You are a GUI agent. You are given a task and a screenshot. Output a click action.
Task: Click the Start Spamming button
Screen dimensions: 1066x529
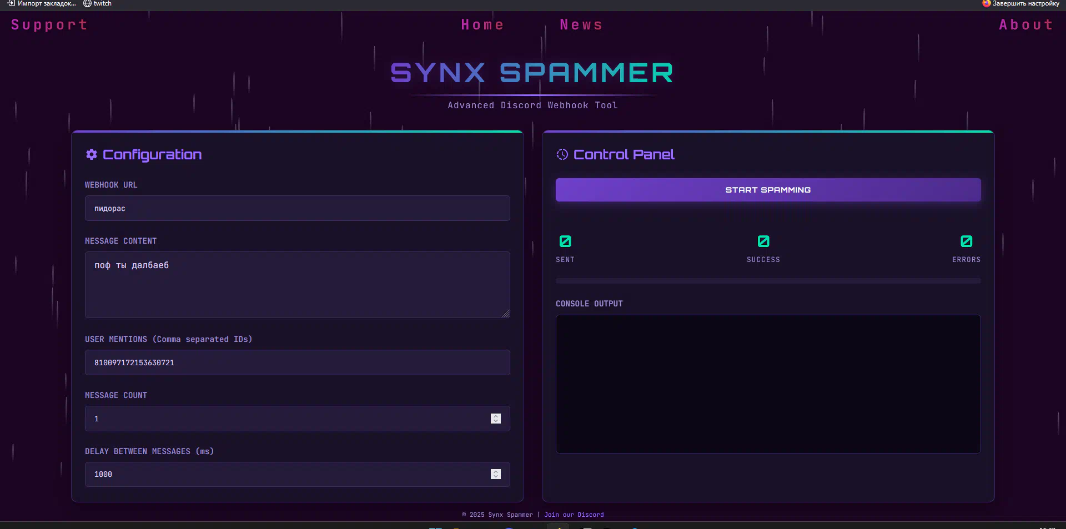pos(768,190)
